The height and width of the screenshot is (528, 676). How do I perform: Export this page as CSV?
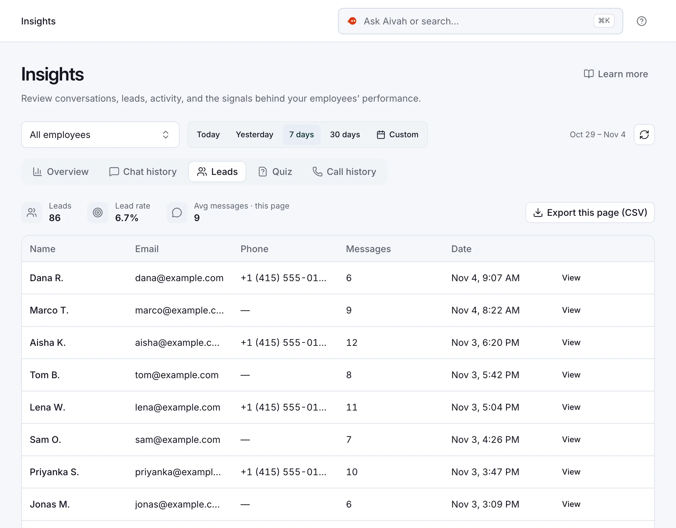click(x=590, y=213)
